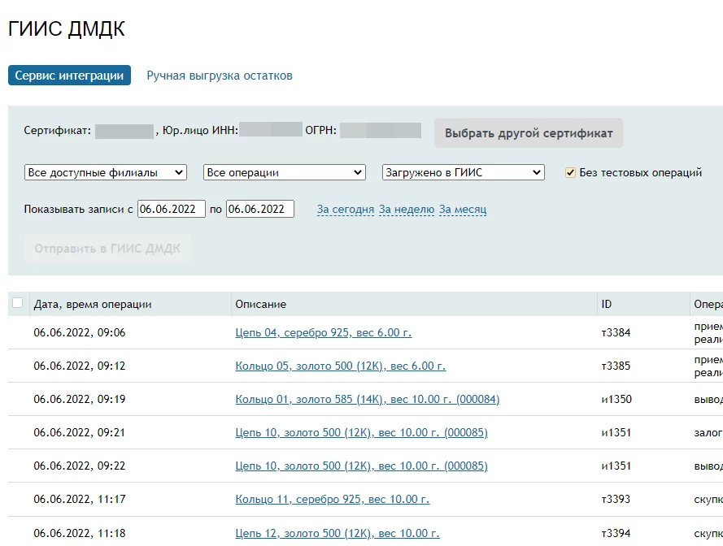
Task: Tick the select-all checkbox in table header
Action: tap(18, 303)
